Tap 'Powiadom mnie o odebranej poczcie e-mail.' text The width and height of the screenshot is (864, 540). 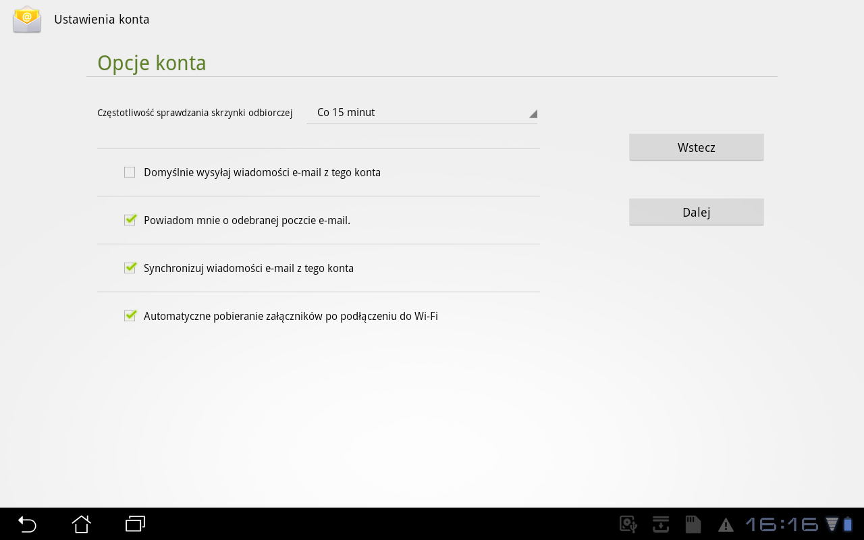click(247, 221)
